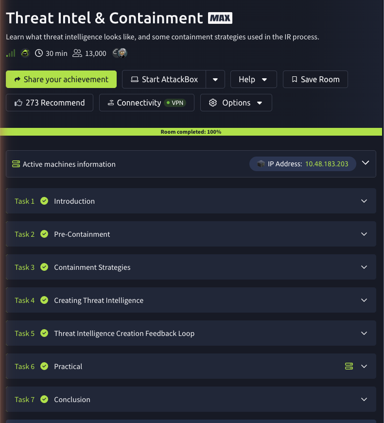Expand Active machines information panel chevron
Image resolution: width=384 pixels, height=423 pixels.
tap(366, 163)
